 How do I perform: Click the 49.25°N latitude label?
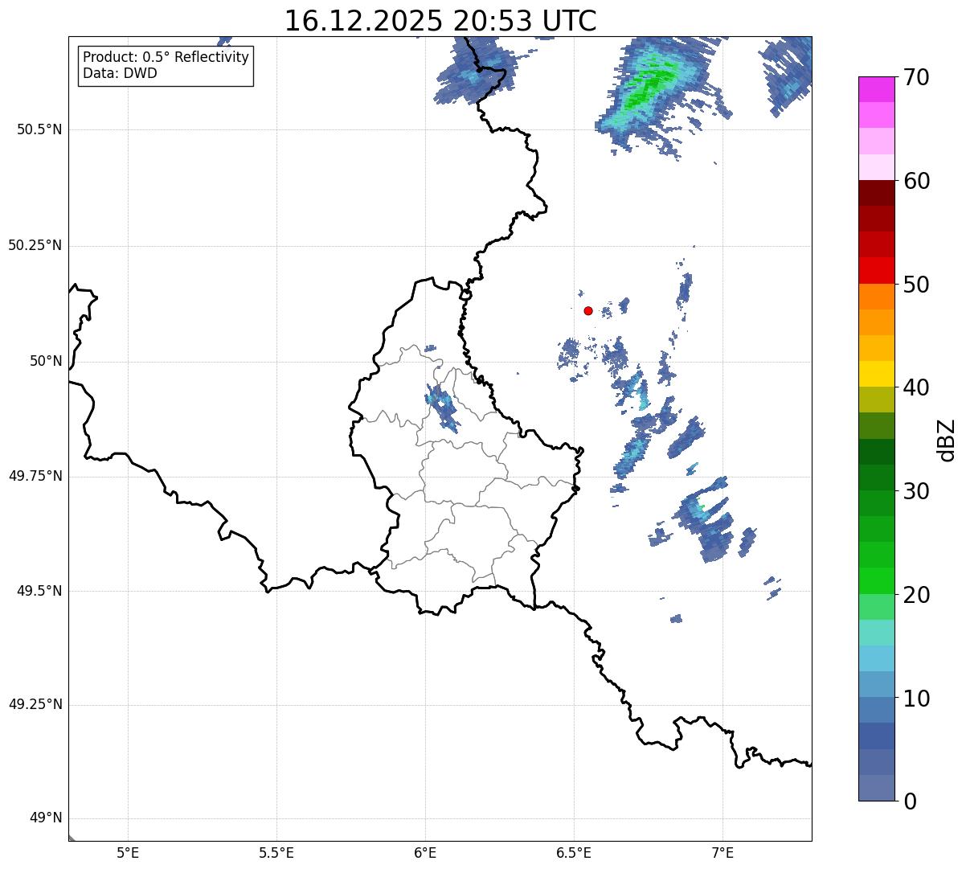tap(35, 705)
